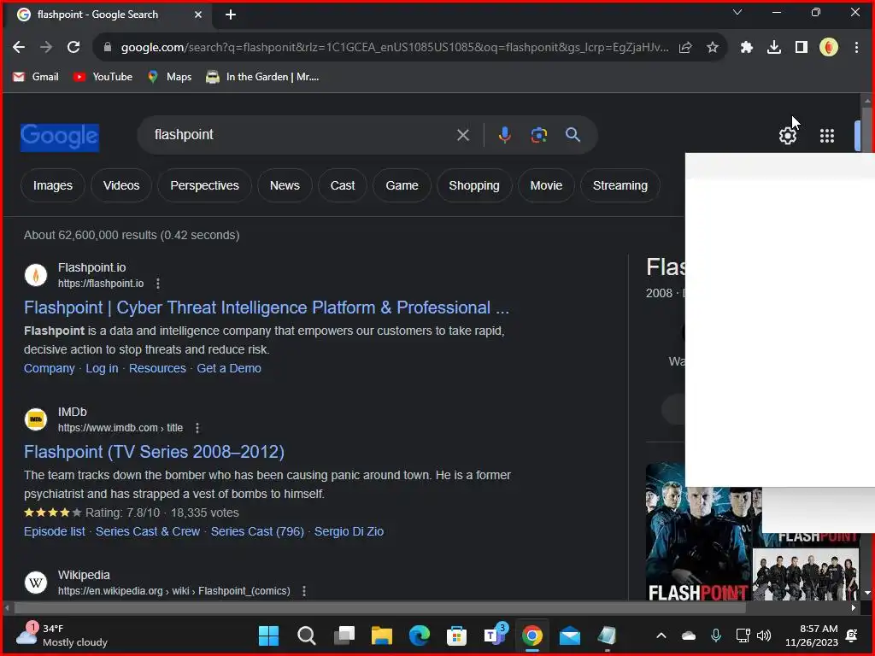Open Microsoft Teams from taskbar
875x656 pixels.
click(495, 635)
